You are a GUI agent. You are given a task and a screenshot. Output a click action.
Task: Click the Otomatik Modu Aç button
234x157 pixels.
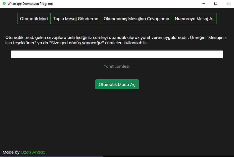[x=117, y=84]
